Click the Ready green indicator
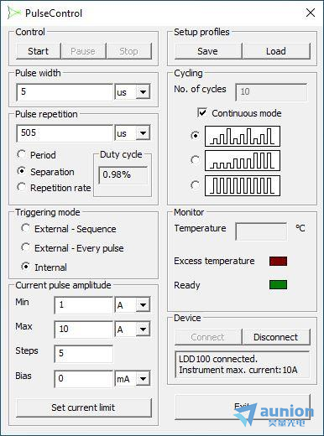 pyautogui.click(x=278, y=285)
